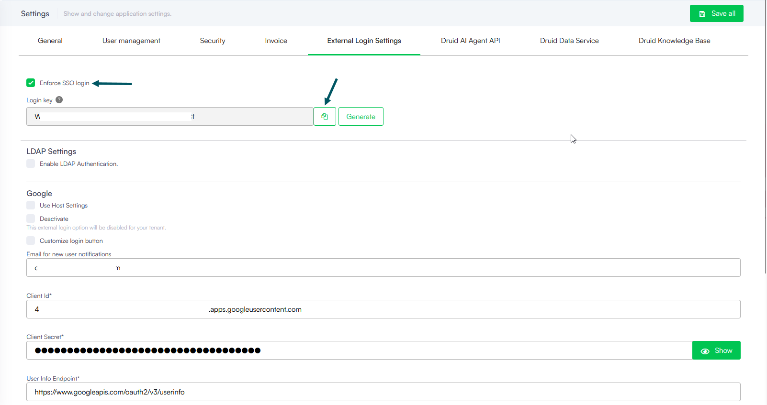Screen dimensions: 767x405
Task: Enable Customize login button option
Action: click(x=31, y=241)
